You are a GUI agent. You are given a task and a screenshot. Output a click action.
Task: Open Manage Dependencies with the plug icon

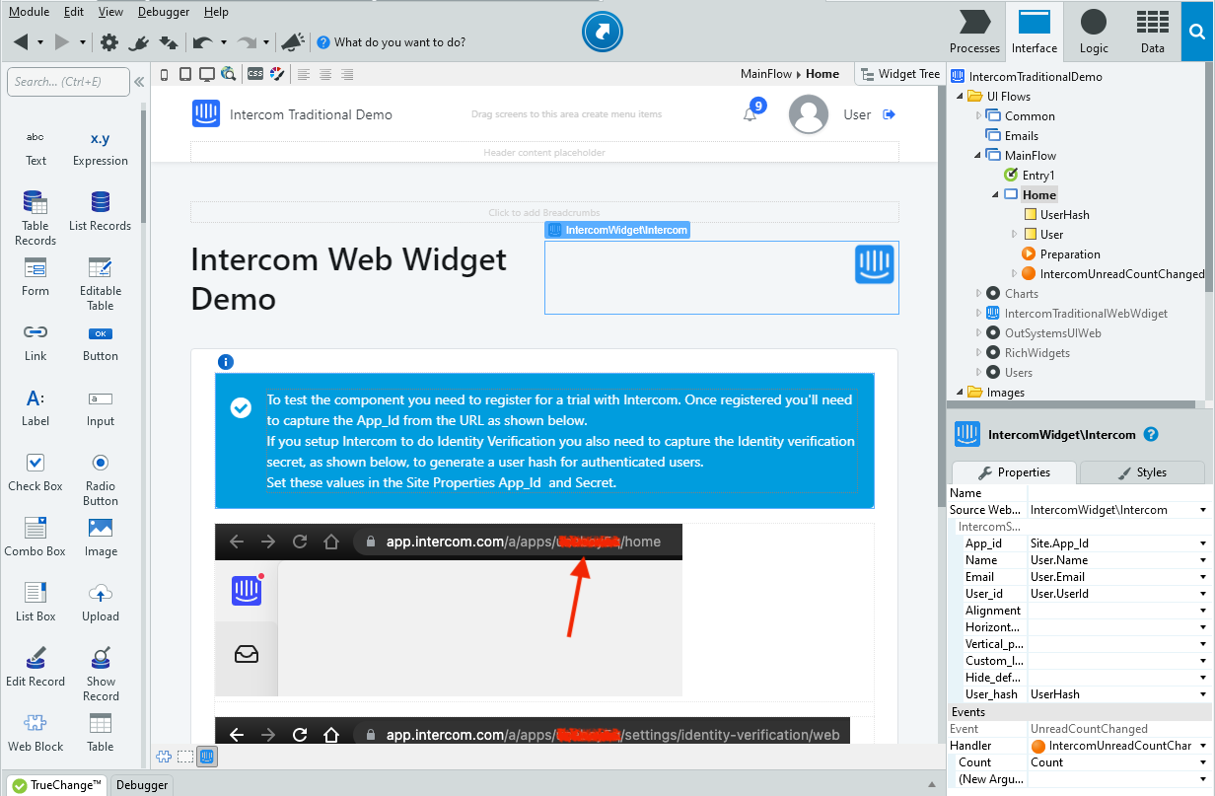139,42
